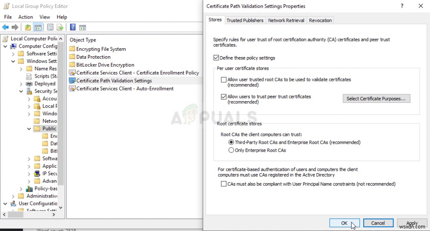Click the tree scroll-down arrow
The height and width of the screenshot is (231, 430).
tap(61, 208)
